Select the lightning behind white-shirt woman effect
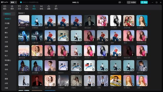This screenshot has height=92, width=163. (x=102, y=81)
